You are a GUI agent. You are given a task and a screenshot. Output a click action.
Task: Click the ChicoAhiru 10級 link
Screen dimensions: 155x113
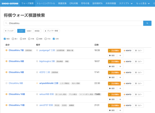coord(17,94)
